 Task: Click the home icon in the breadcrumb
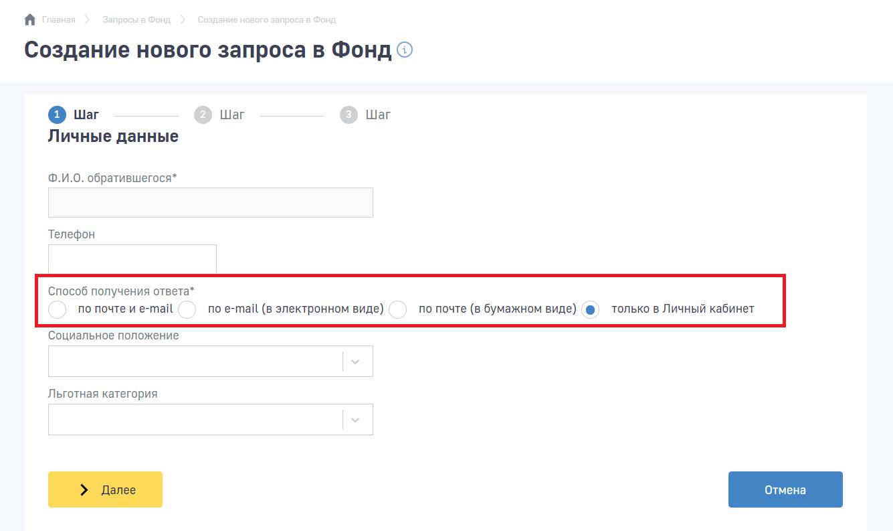click(29, 20)
